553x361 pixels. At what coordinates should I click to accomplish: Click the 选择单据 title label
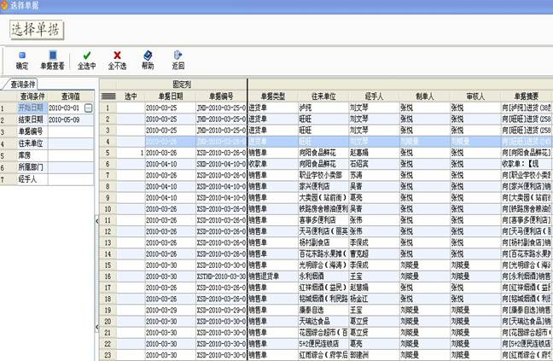(36, 30)
